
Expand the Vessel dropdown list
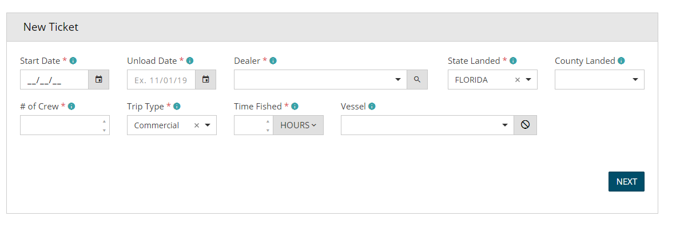(505, 125)
